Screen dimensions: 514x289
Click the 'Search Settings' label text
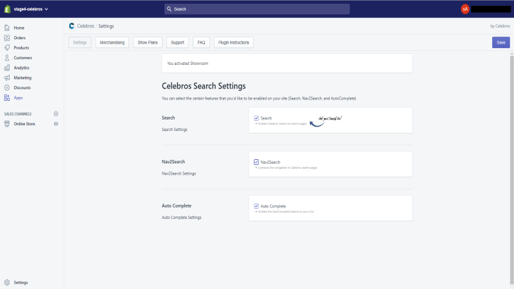174,130
